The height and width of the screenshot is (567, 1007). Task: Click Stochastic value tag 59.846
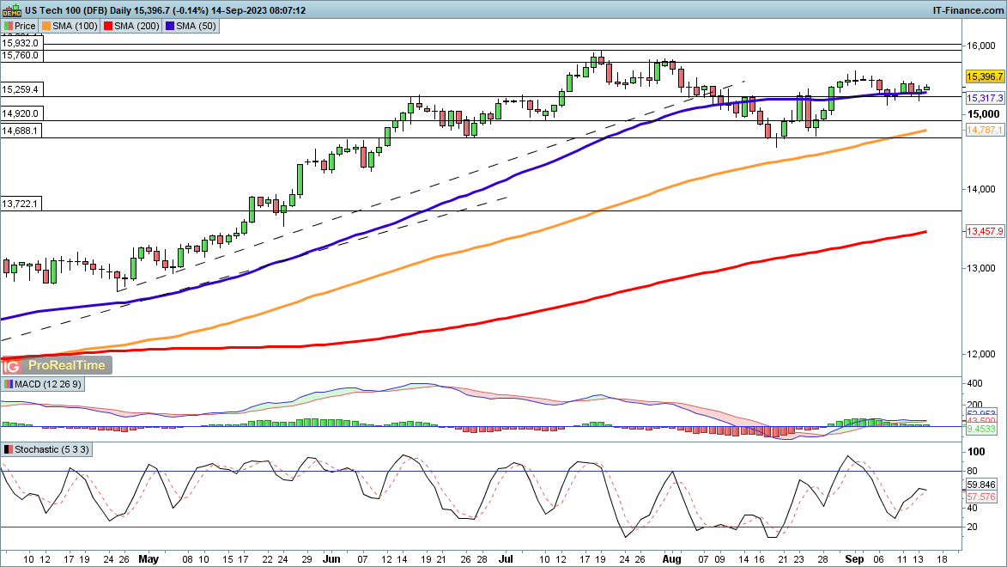981,485
